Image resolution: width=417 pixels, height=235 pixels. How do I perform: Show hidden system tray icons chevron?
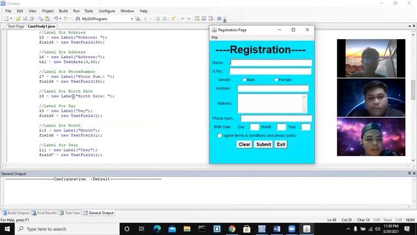click(348, 229)
